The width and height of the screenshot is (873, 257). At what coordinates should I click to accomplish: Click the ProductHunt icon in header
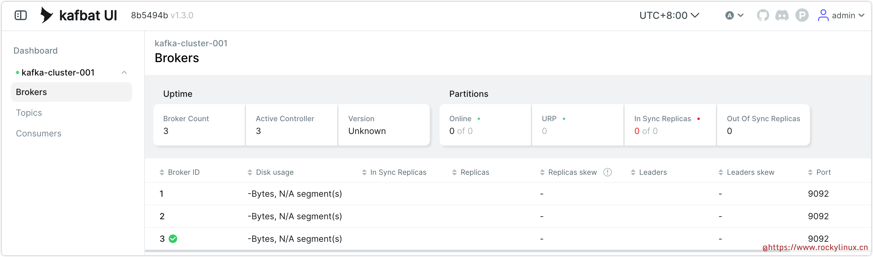click(802, 15)
